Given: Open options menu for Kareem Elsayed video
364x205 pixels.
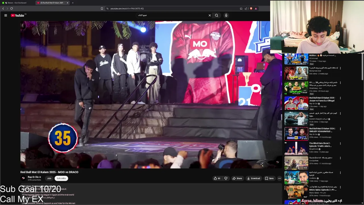Looking at the screenshot, I should coord(340,113).
